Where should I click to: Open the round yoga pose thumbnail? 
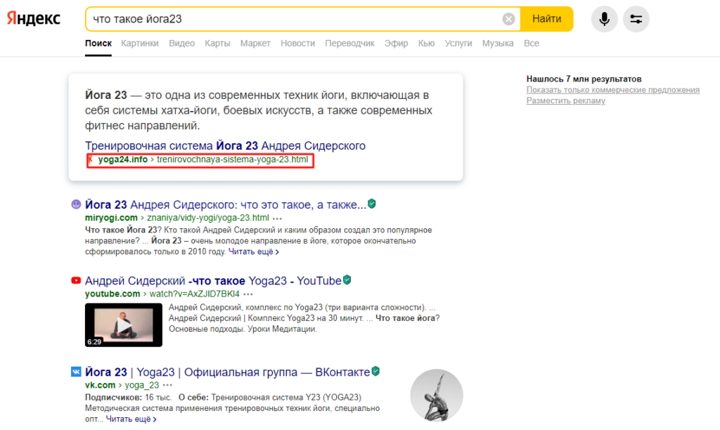pos(436,395)
